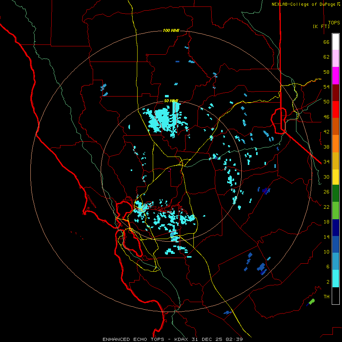
Task: Select the cyan legend swatch
Action: point(336,279)
